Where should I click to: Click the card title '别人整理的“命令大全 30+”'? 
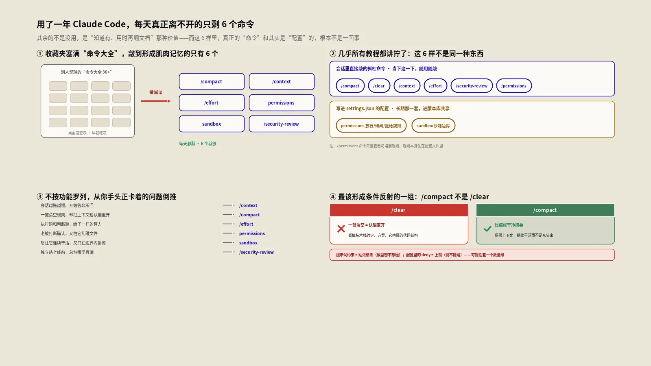coord(86,72)
